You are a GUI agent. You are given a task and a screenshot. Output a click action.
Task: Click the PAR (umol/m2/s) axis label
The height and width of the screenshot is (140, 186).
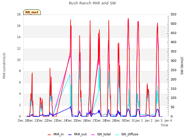click(4, 66)
